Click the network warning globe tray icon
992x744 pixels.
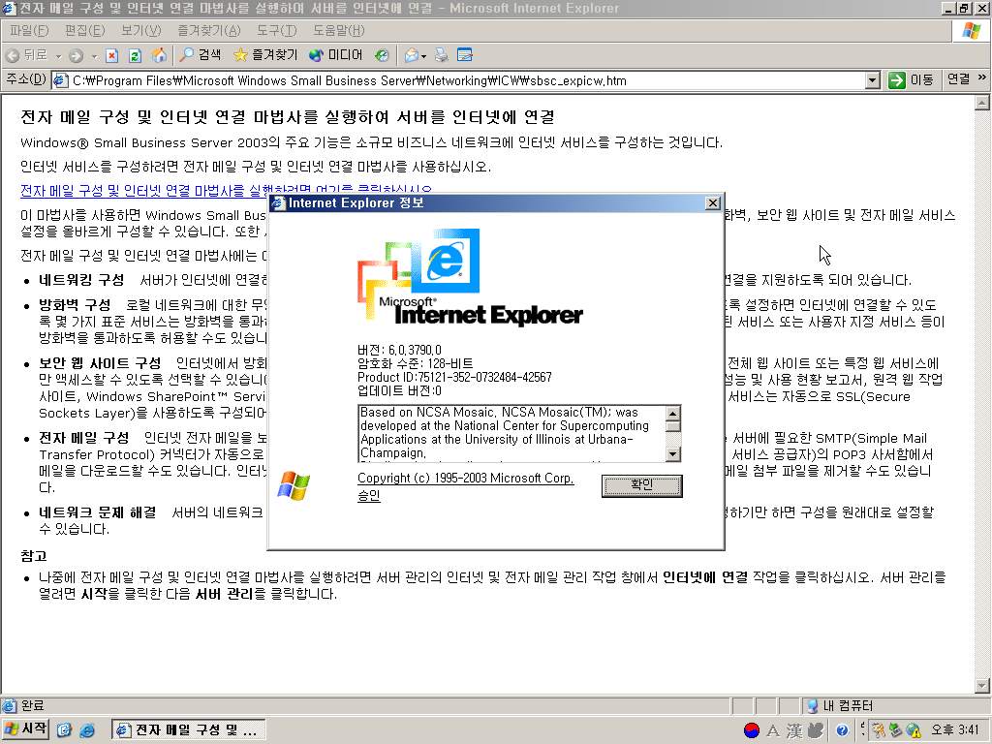tap(913, 730)
